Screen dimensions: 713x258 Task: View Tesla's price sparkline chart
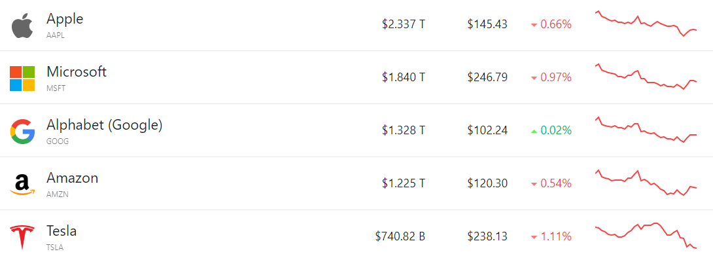646,236
